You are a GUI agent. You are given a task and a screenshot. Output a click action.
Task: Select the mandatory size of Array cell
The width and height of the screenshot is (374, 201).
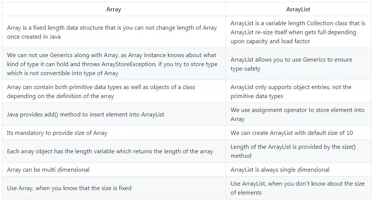coord(114,133)
